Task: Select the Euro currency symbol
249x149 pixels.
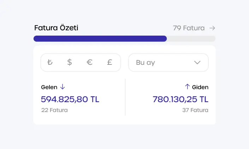Action: point(90,63)
